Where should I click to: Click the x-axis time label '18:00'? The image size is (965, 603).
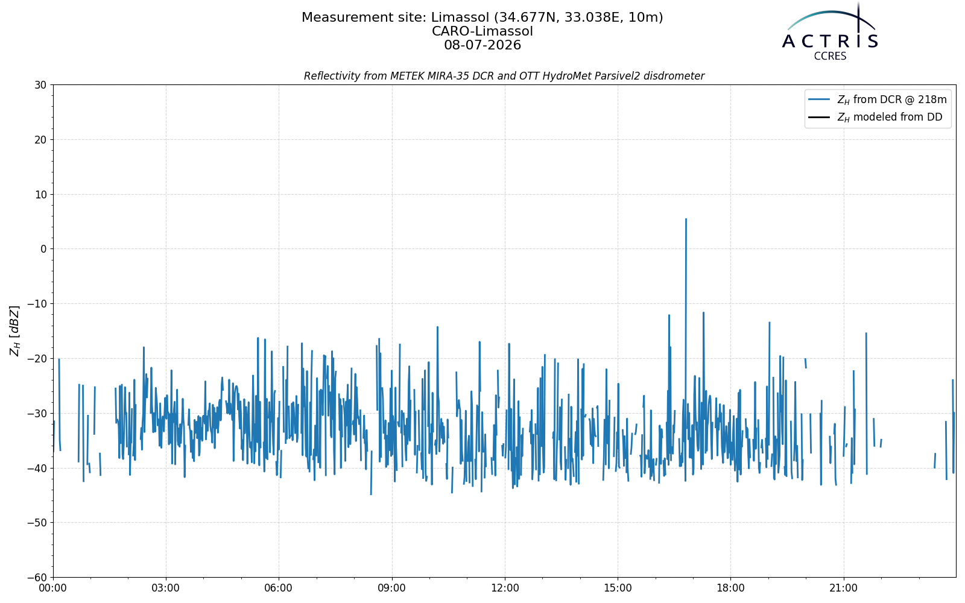point(730,588)
